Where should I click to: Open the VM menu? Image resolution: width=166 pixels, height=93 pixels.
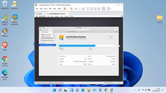50,9
